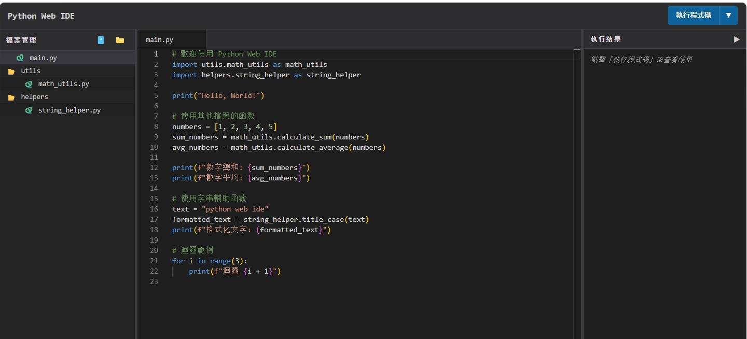Open math_utils.py from the file tree
The image size is (747, 339).
click(67, 84)
